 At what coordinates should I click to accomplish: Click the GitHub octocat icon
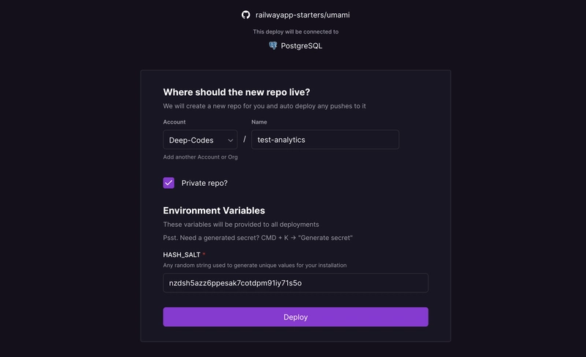246,15
